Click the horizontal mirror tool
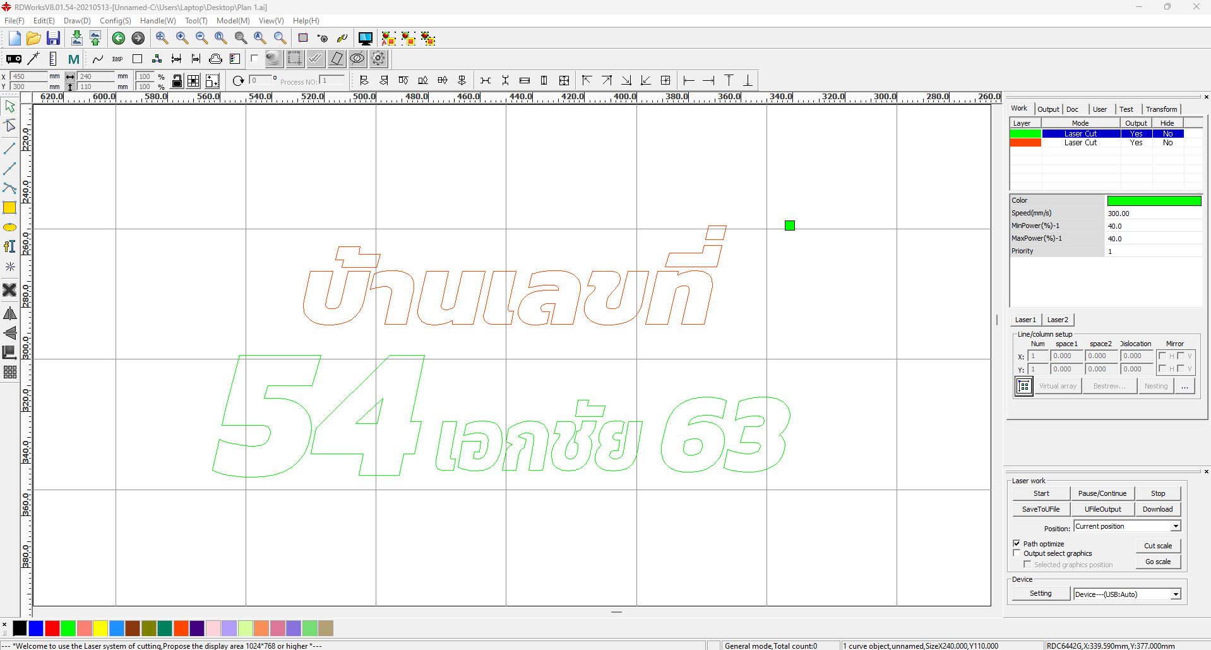Viewport: 1211px width, 650px height. pyautogui.click(x=9, y=314)
